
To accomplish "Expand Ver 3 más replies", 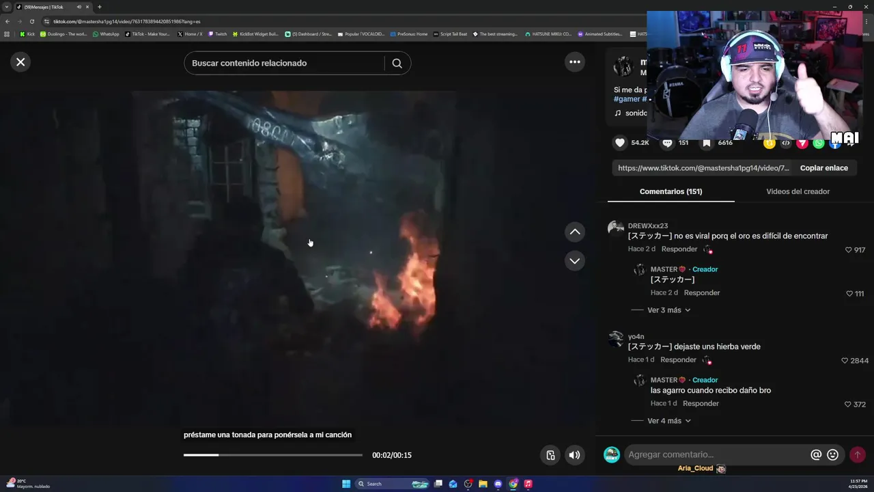I will [668, 310].
